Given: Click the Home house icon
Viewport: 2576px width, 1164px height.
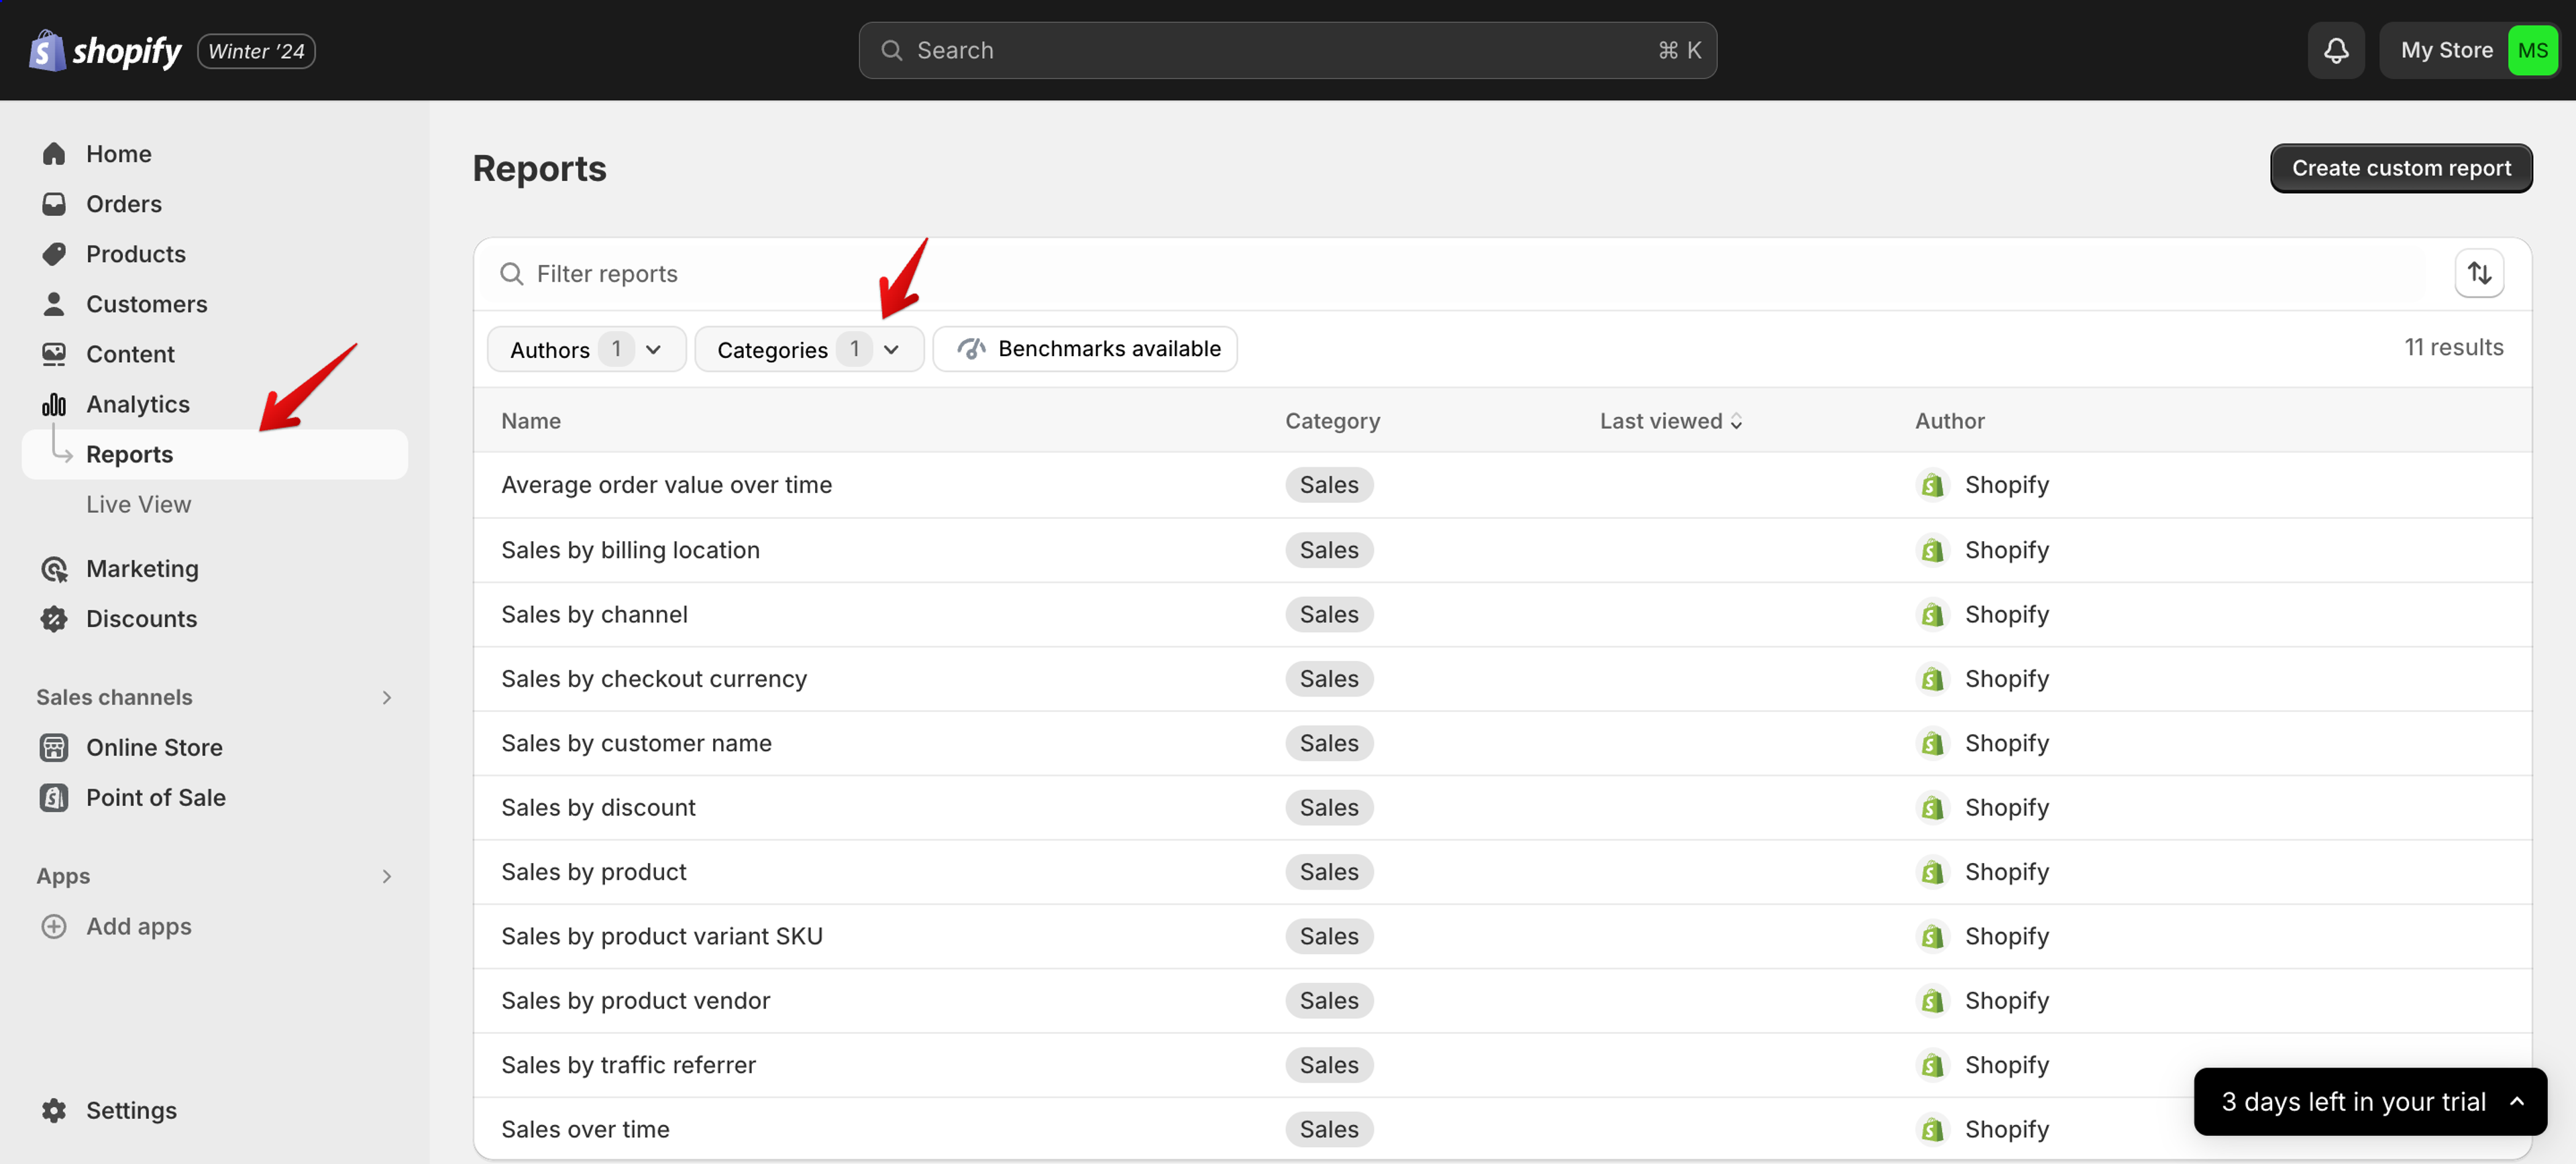Looking at the screenshot, I should 54,153.
